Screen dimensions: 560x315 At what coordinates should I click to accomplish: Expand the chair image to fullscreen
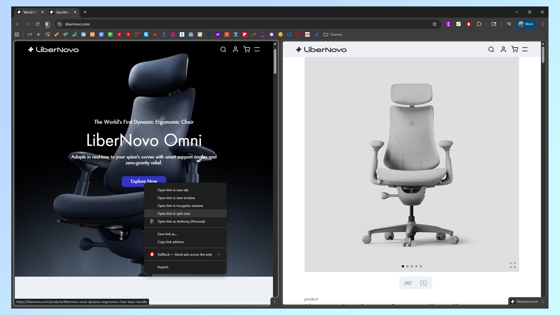(512, 265)
